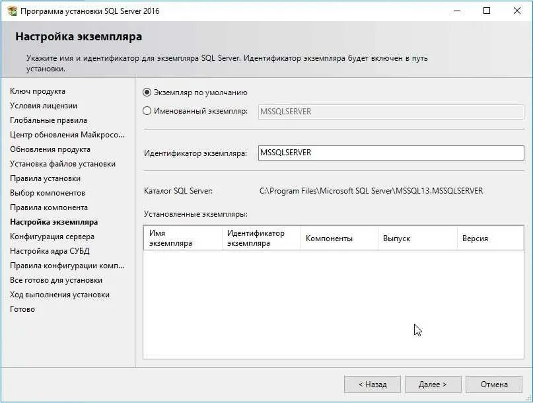The image size is (533, 403).
Task: Click the named instance name field
Action: pos(391,112)
